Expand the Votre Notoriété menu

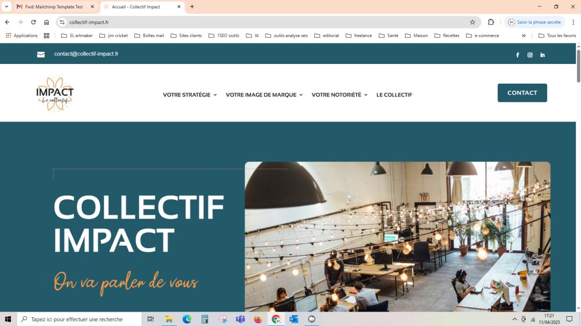click(339, 95)
